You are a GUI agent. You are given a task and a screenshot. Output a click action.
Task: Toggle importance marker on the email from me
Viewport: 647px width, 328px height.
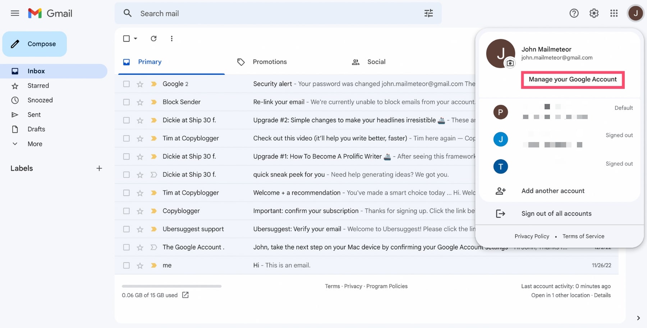(x=154, y=265)
